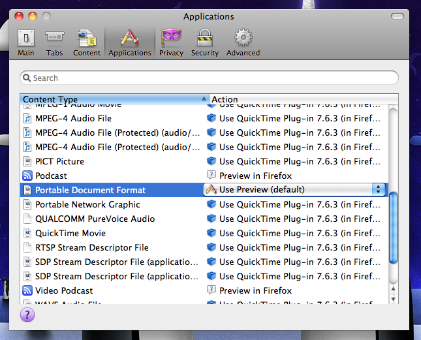Click the Portable Network Graphic file icon
421x340 pixels.
tap(27, 204)
